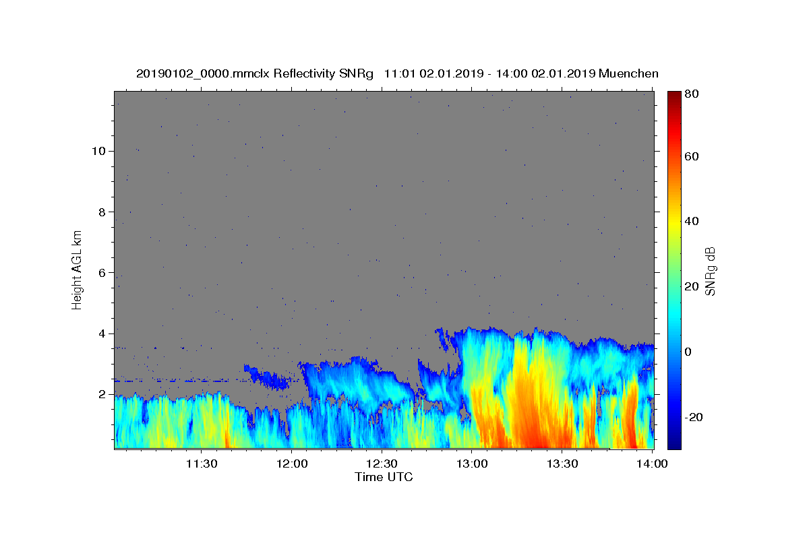Click the 13:30 time tick label

[562, 464]
